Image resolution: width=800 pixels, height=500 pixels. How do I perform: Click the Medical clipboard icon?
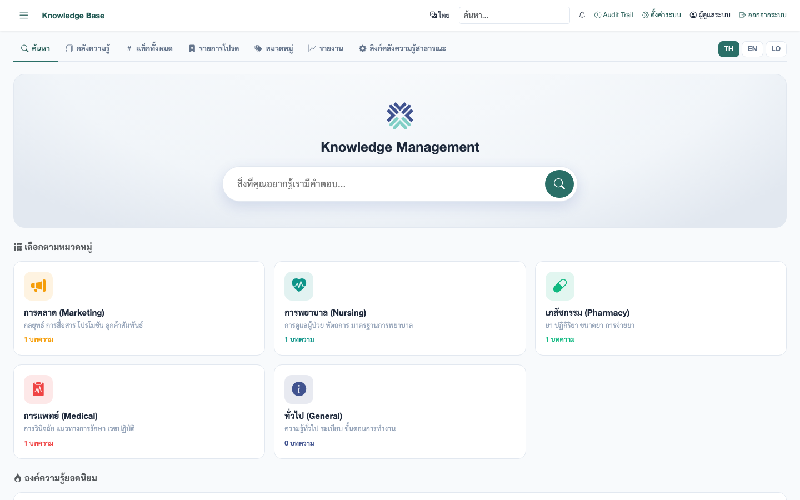click(38, 389)
